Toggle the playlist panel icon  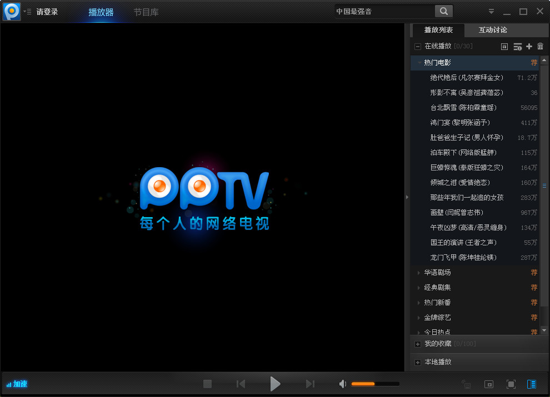coord(532,384)
